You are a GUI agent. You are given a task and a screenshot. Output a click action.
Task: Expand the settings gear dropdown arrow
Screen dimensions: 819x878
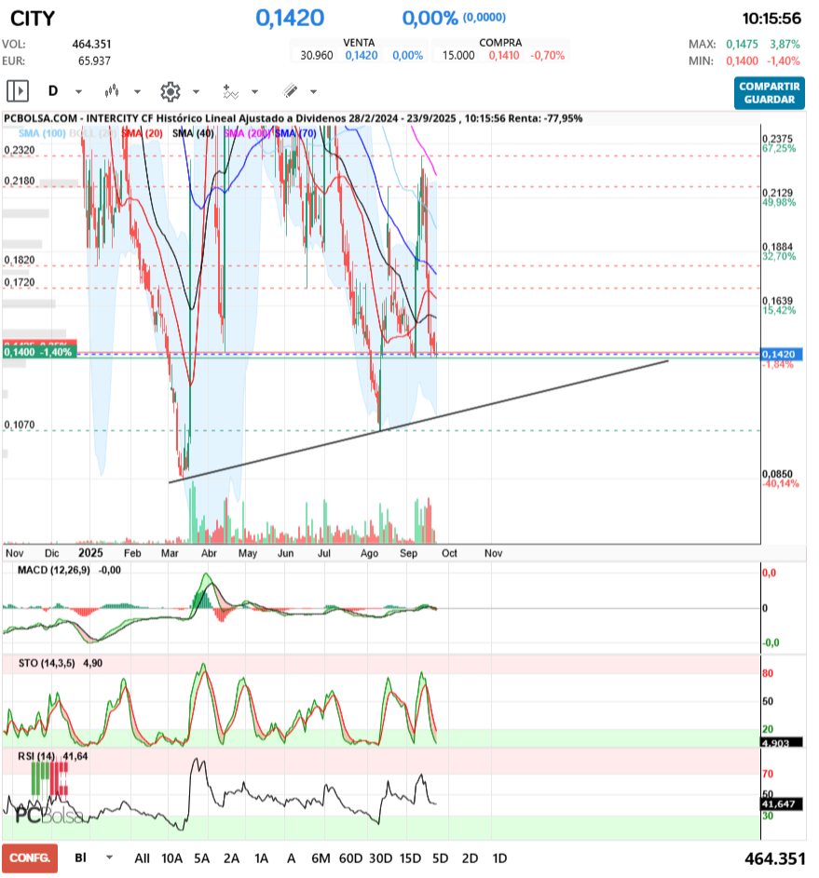[x=196, y=92]
